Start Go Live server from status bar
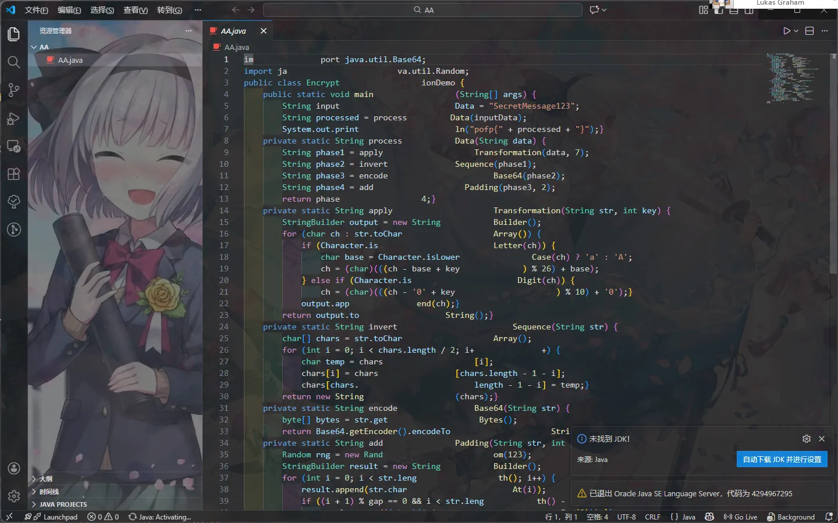Image resolution: width=838 pixels, height=523 pixels. point(740,517)
